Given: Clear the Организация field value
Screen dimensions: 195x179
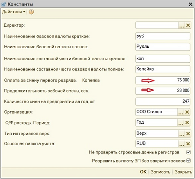Looking at the screenshot, I should [187, 112].
